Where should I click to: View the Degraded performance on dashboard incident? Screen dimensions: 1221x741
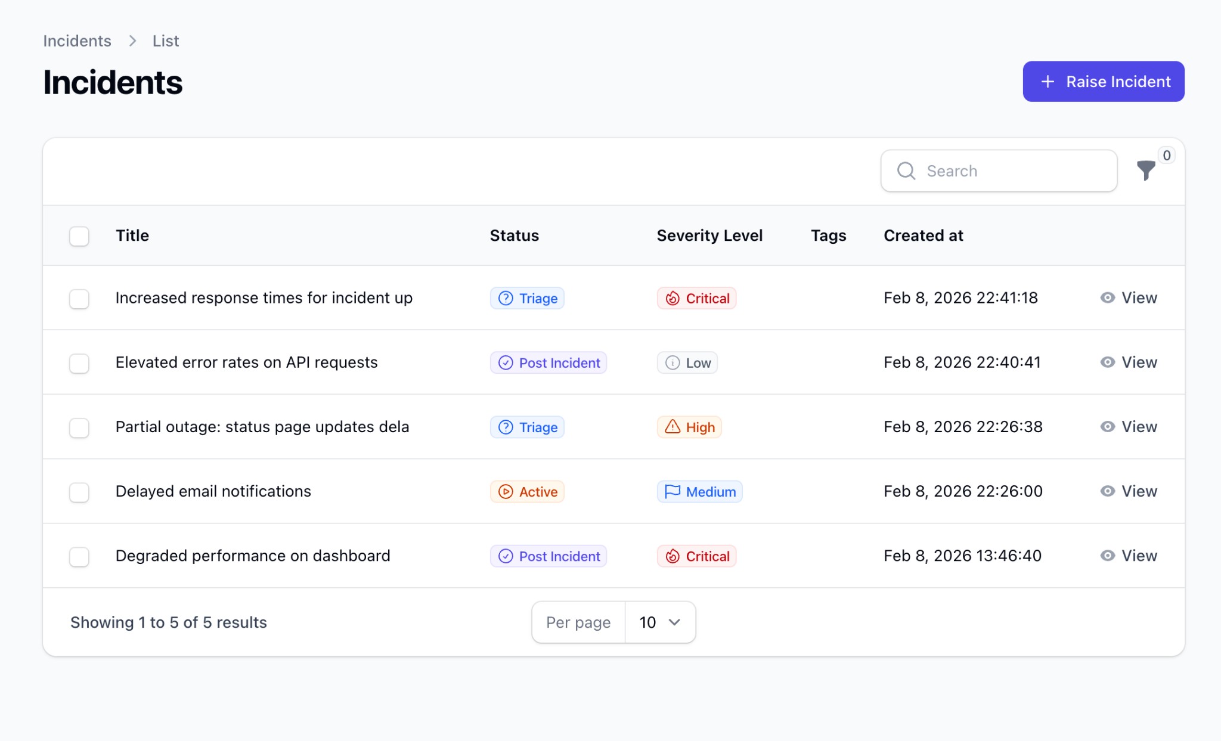(x=1129, y=556)
